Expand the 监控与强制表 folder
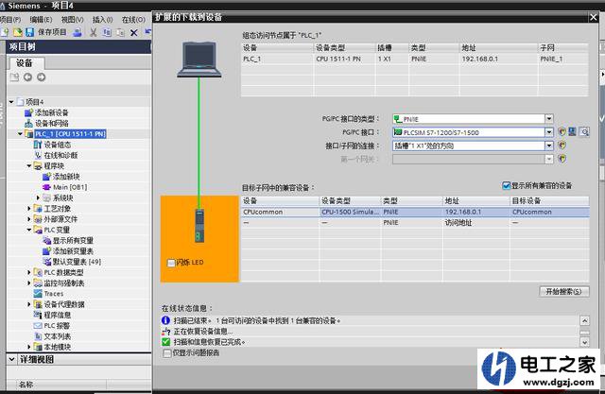 point(29,283)
